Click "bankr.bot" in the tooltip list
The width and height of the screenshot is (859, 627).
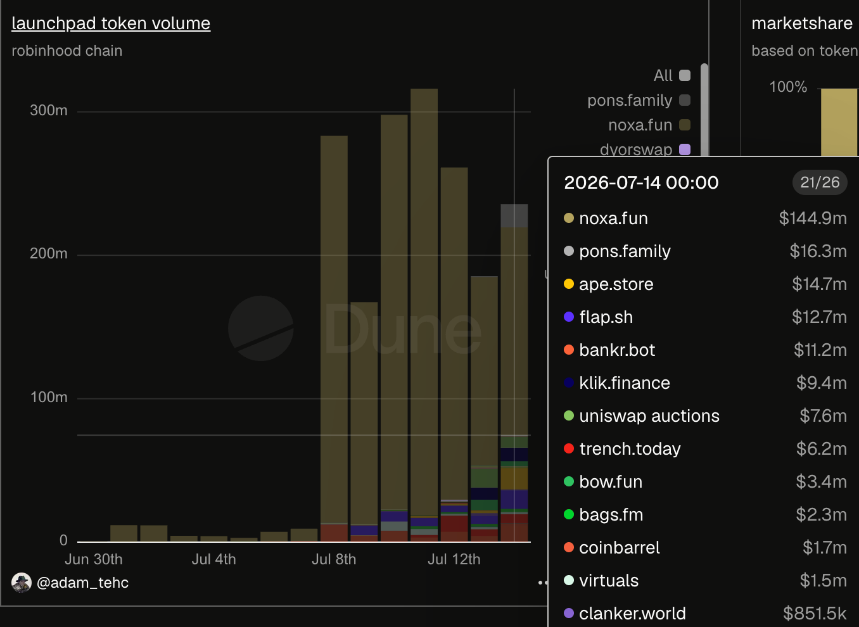click(x=617, y=350)
